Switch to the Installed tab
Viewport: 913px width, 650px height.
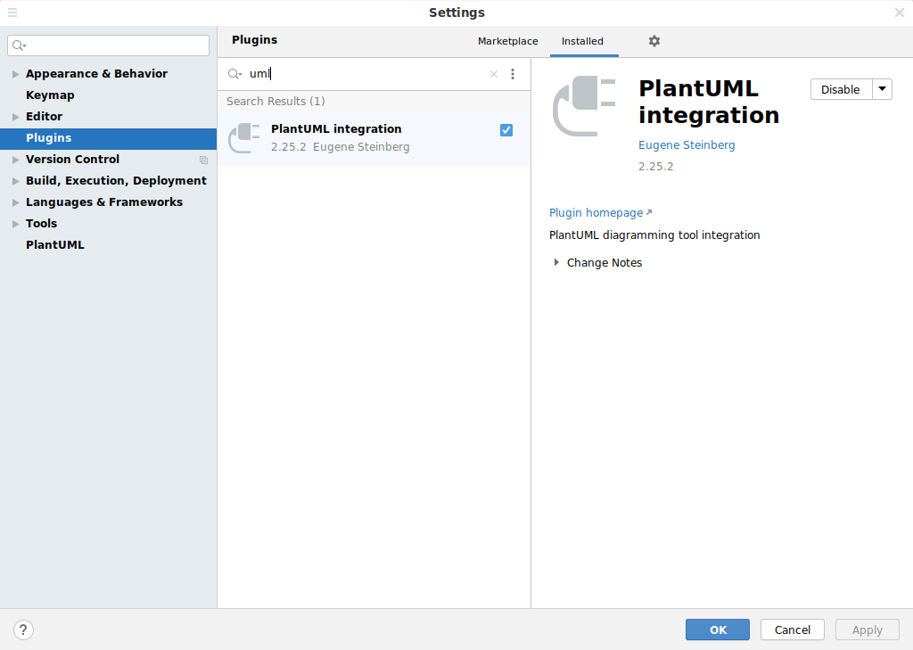point(582,41)
